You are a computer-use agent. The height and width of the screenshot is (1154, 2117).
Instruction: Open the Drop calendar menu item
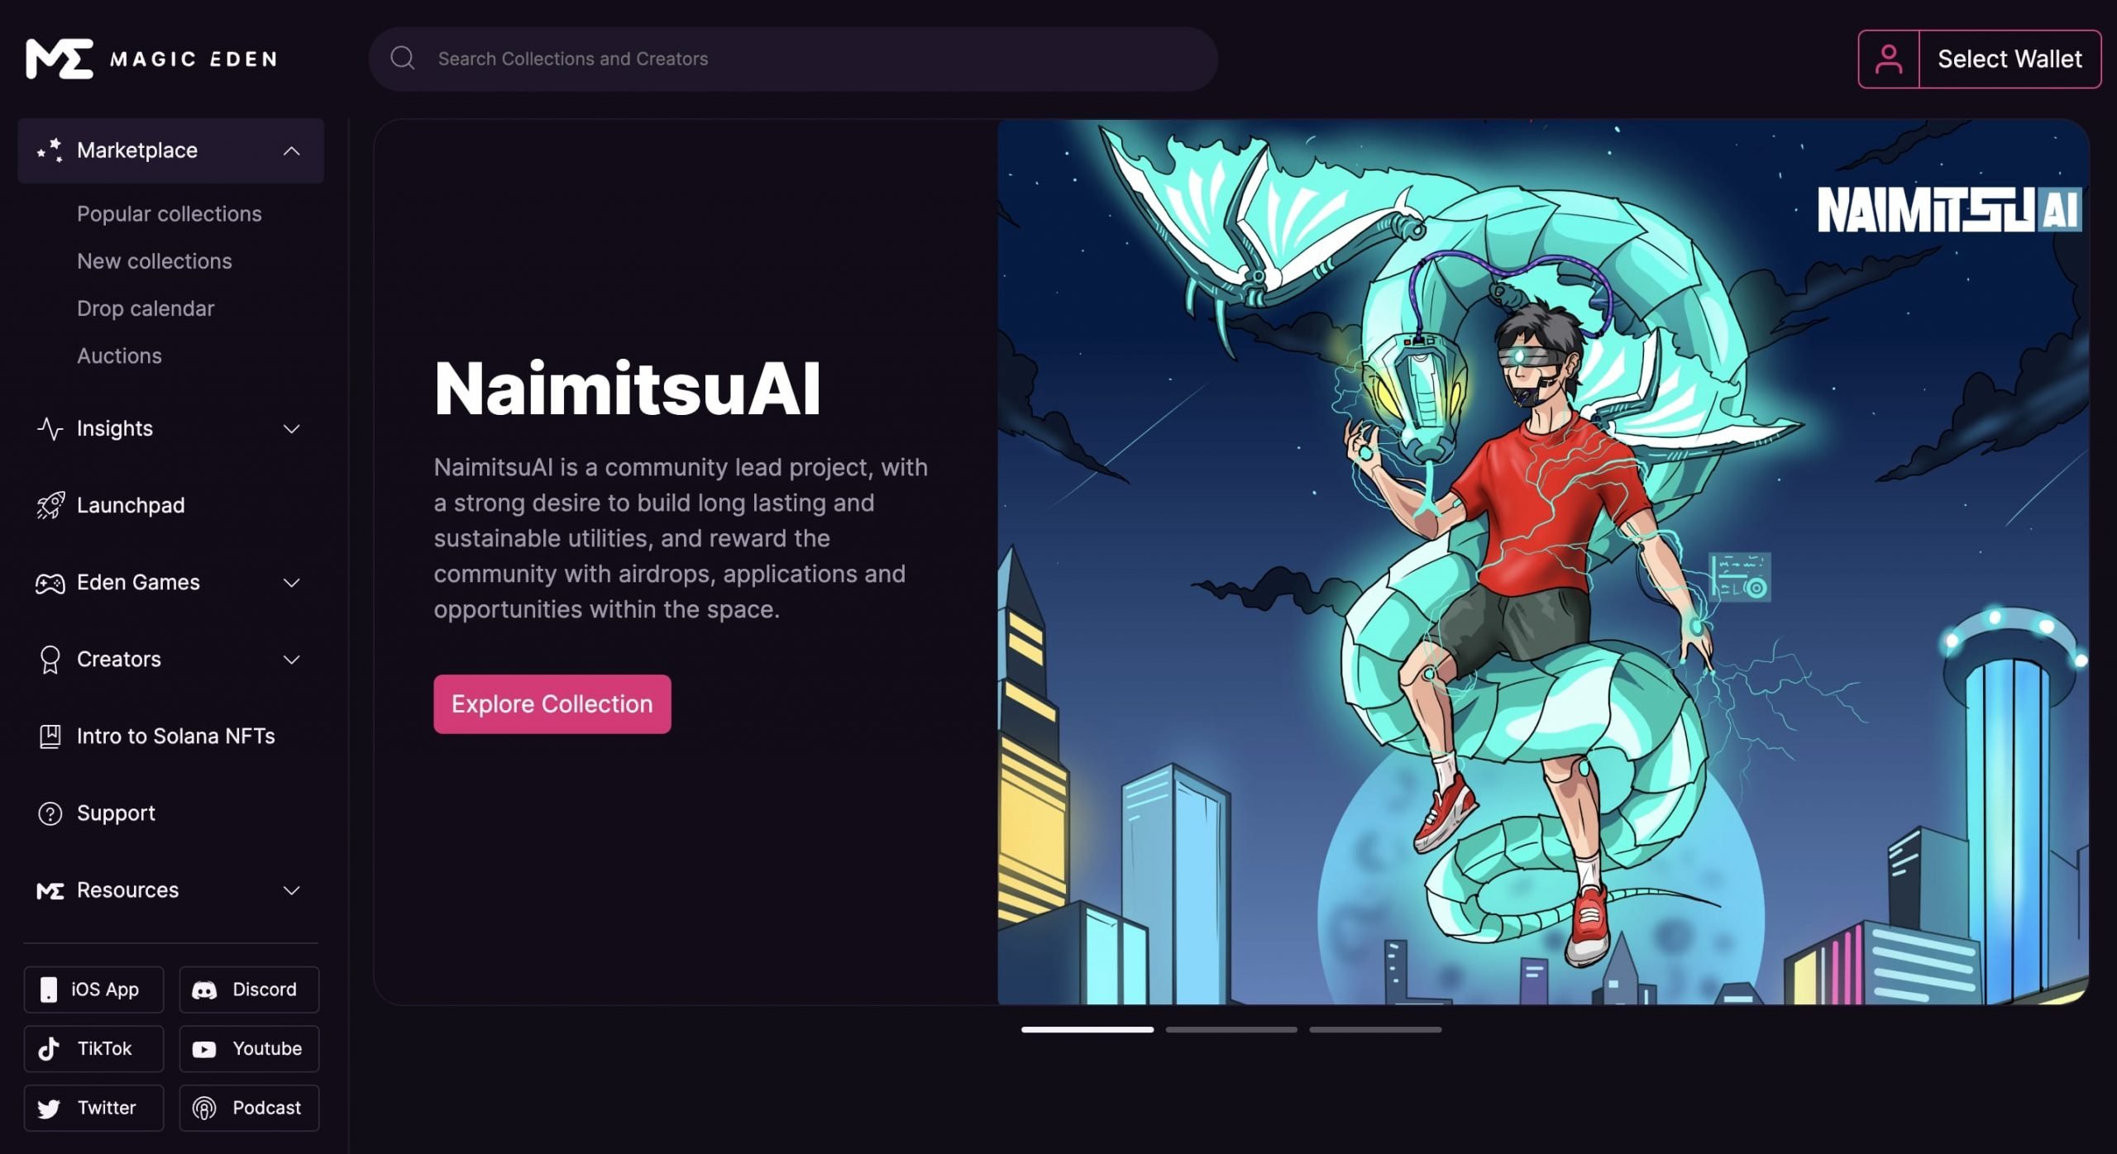tap(146, 308)
